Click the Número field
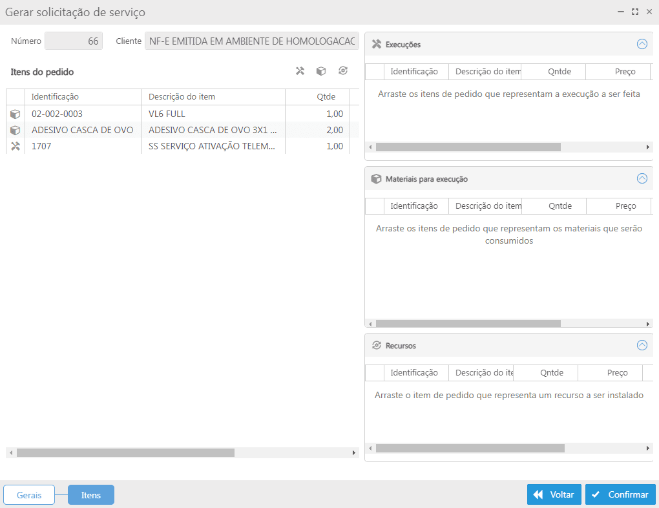This screenshot has height=508, width=659. click(x=73, y=41)
